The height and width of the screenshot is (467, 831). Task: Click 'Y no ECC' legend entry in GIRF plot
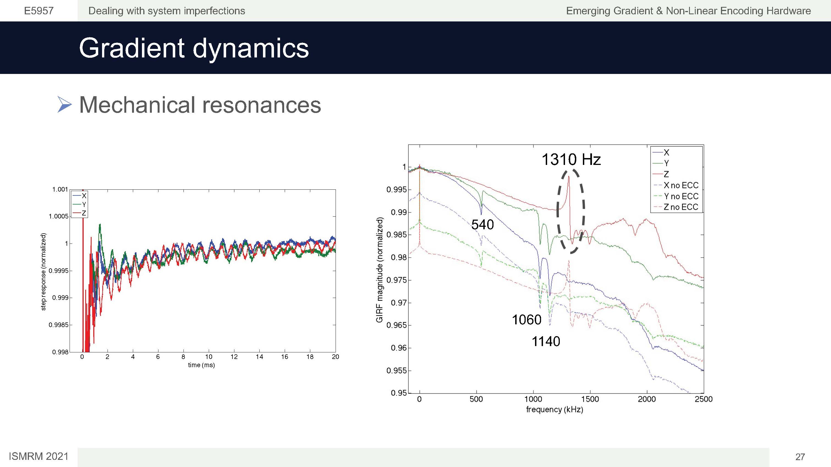tap(681, 196)
